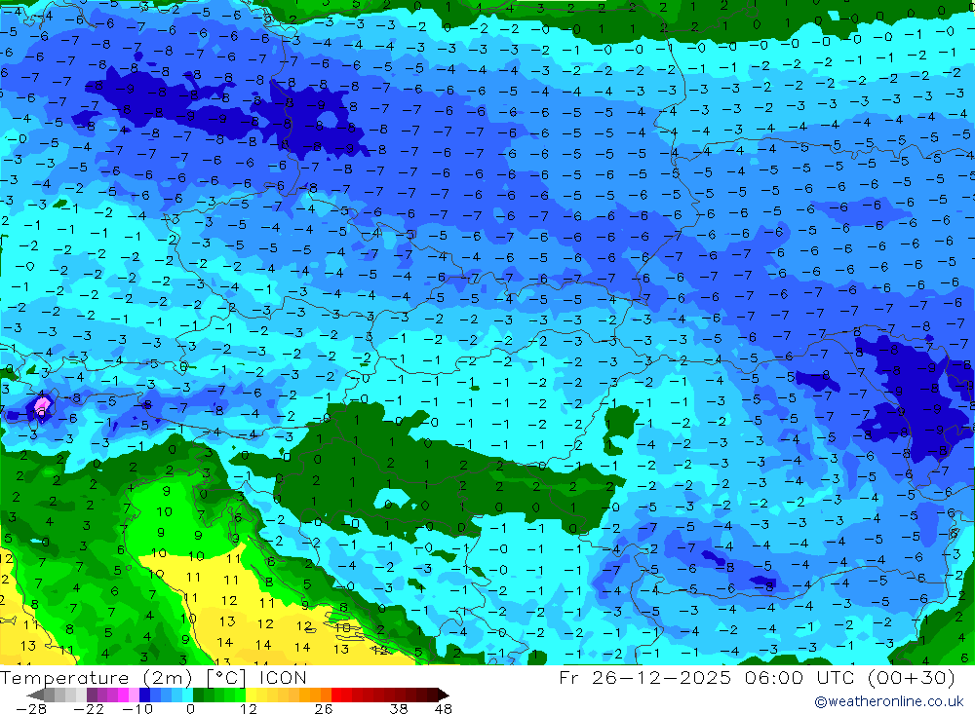The height and width of the screenshot is (714, 975).
Task: Click the 'Fr 26-12-2025 06:00 UTC (00+30)' date label
Action: [x=757, y=677]
